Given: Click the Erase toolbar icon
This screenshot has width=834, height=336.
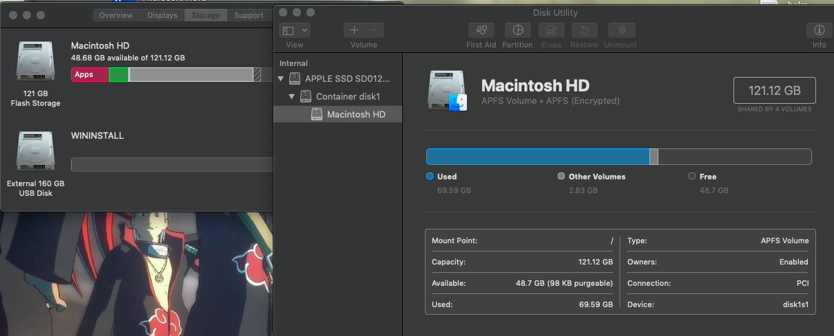Looking at the screenshot, I should [551, 30].
